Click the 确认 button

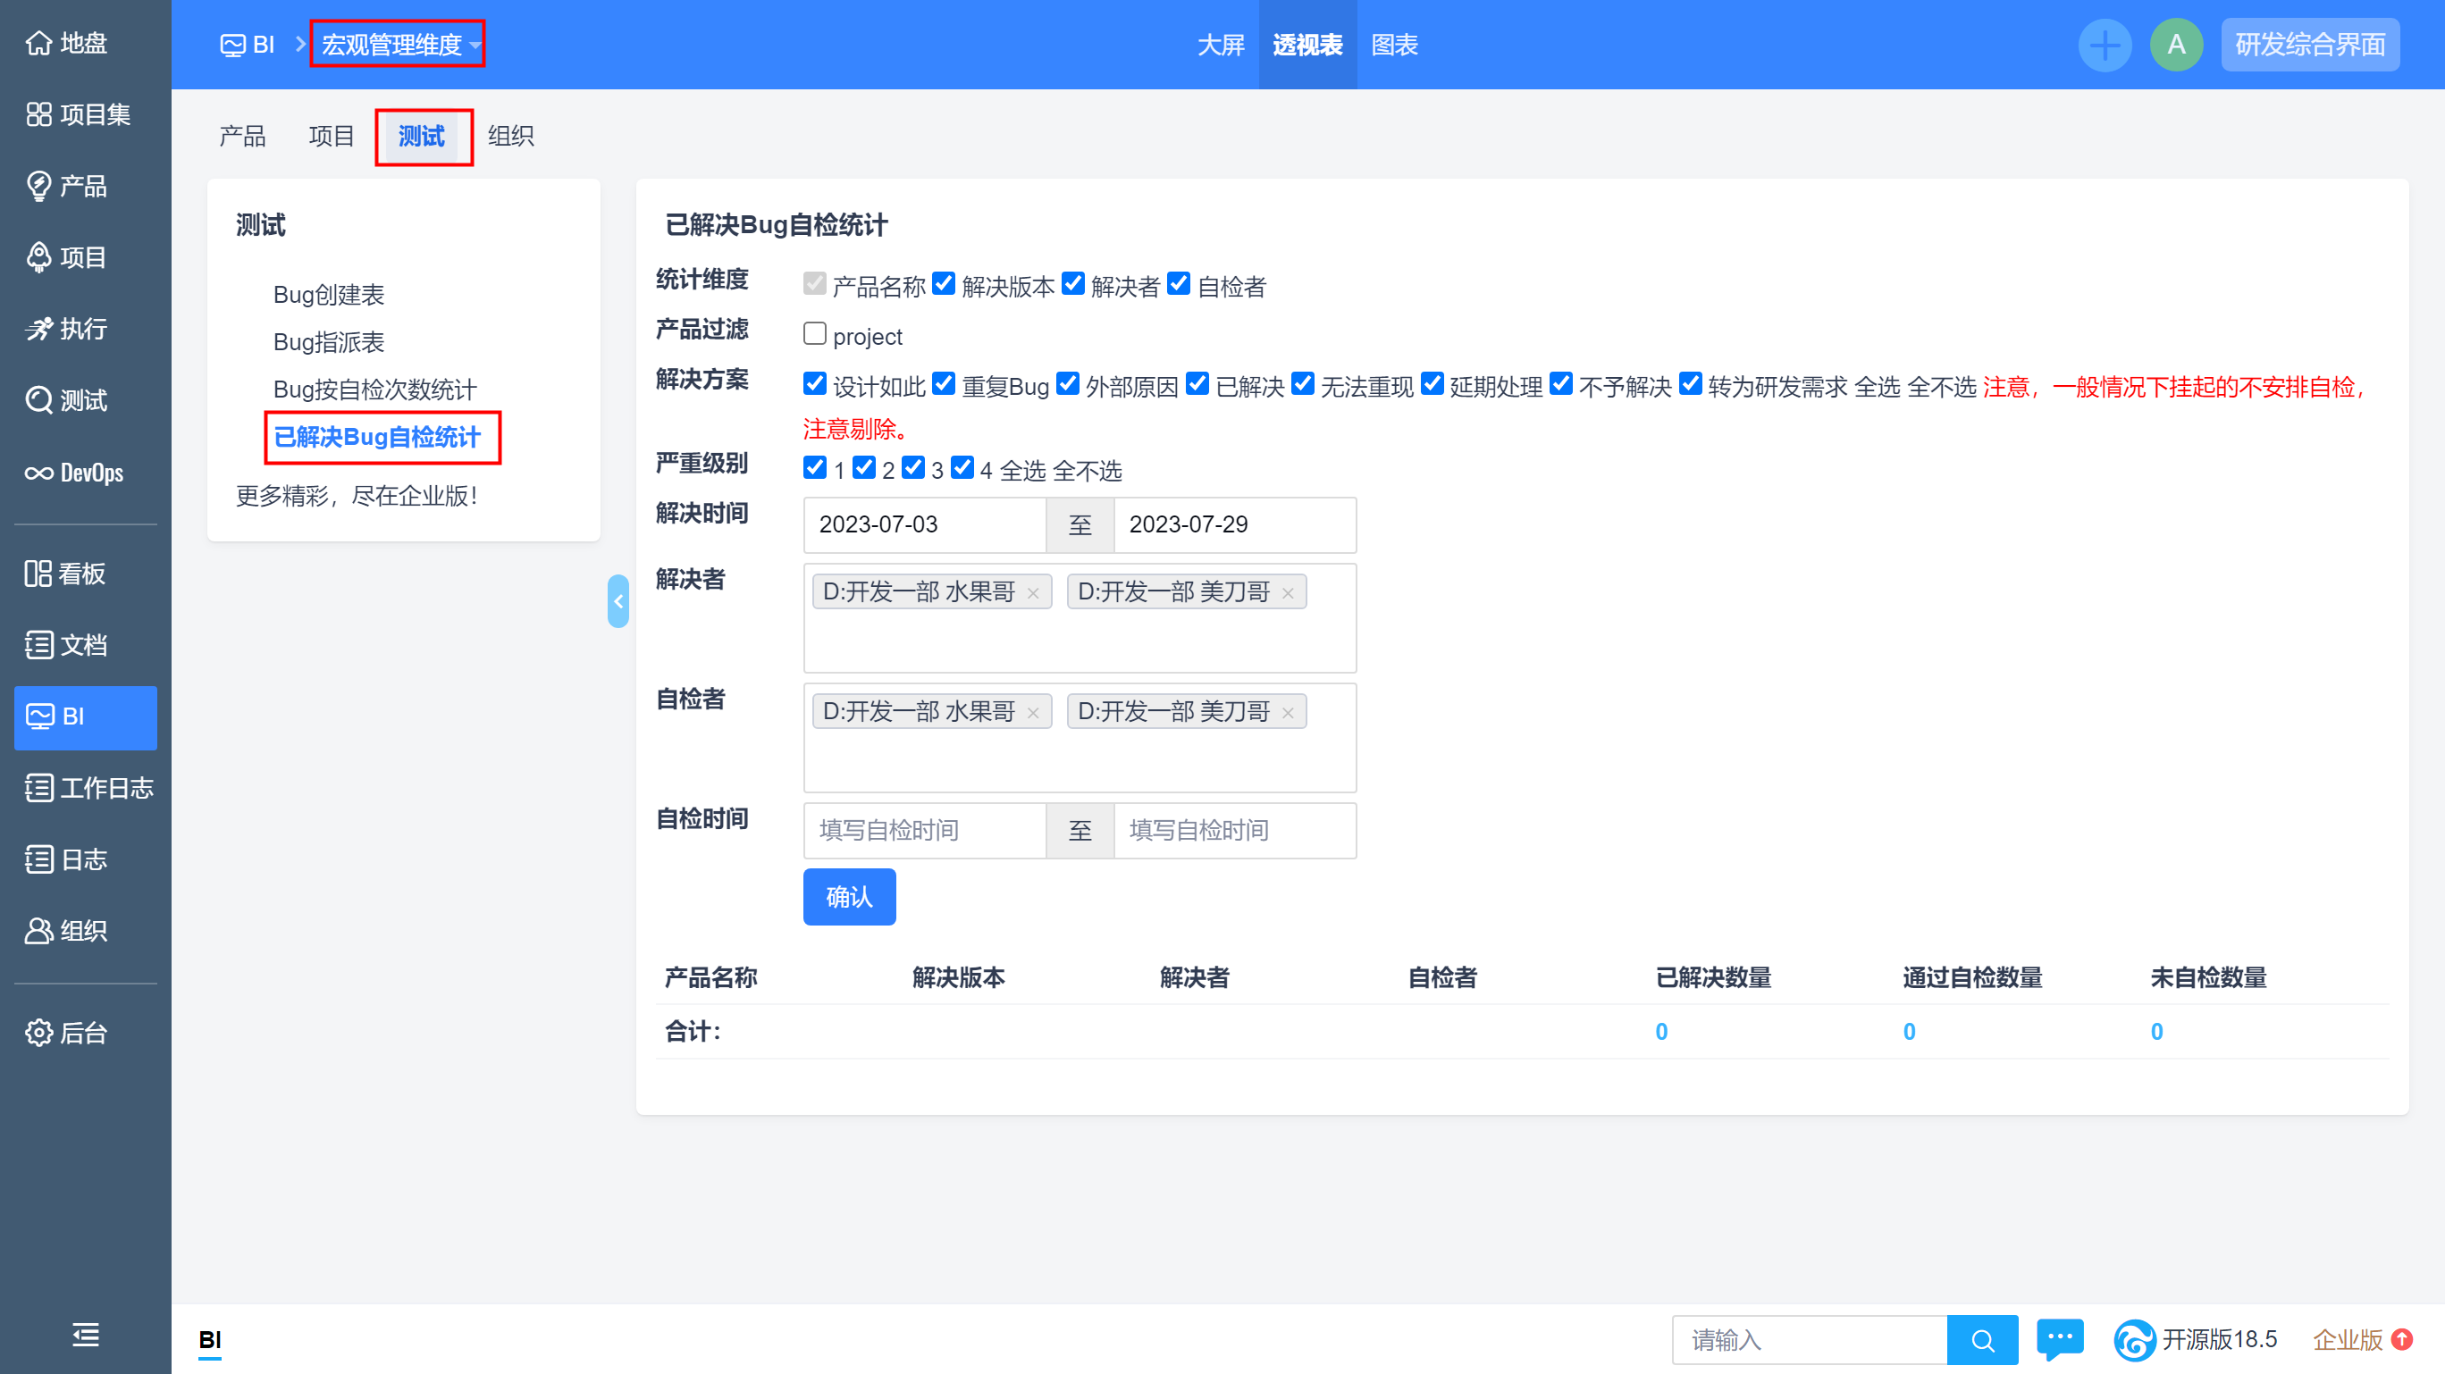coord(849,897)
